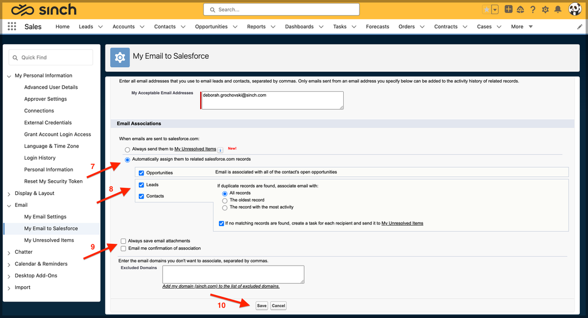Select Automatically assign to related records radio
The width and height of the screenshot is (588, 318).
coord(128,160)
